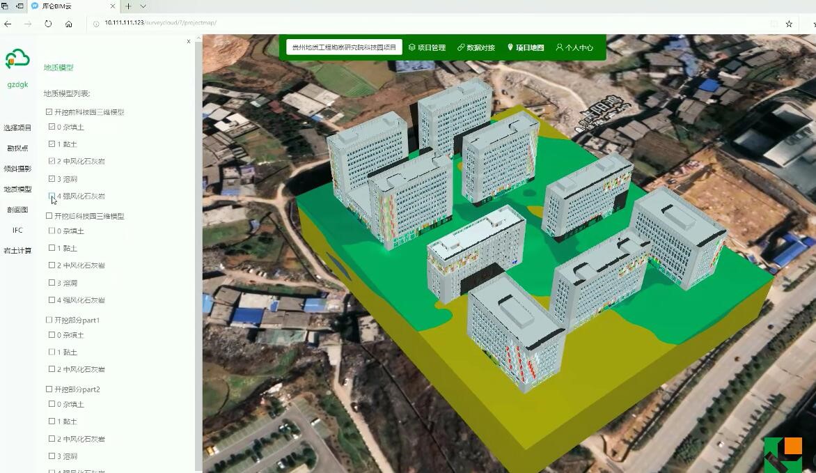Viewport: 816px width, 473px height.
Task: Click the browser reload icon
Action: pos(48,24)
